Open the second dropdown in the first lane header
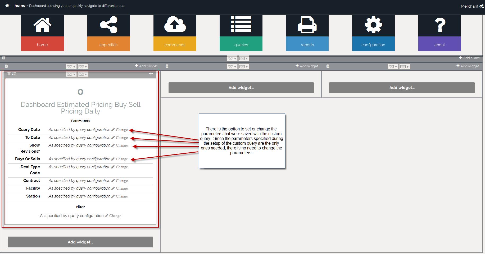Viewport: 485px width, 254px height. [x=83, y=67]
